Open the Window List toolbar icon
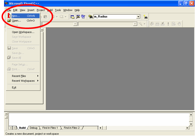The width and height of the screenshot is (195, 136). click(83, 17)
